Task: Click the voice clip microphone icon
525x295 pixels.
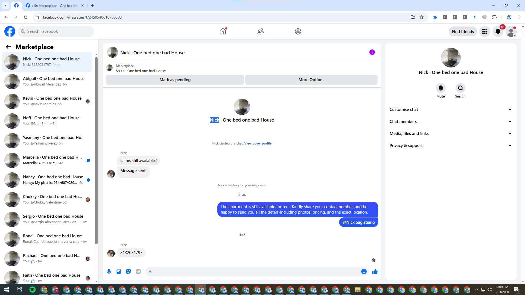Action: [109, 272]
